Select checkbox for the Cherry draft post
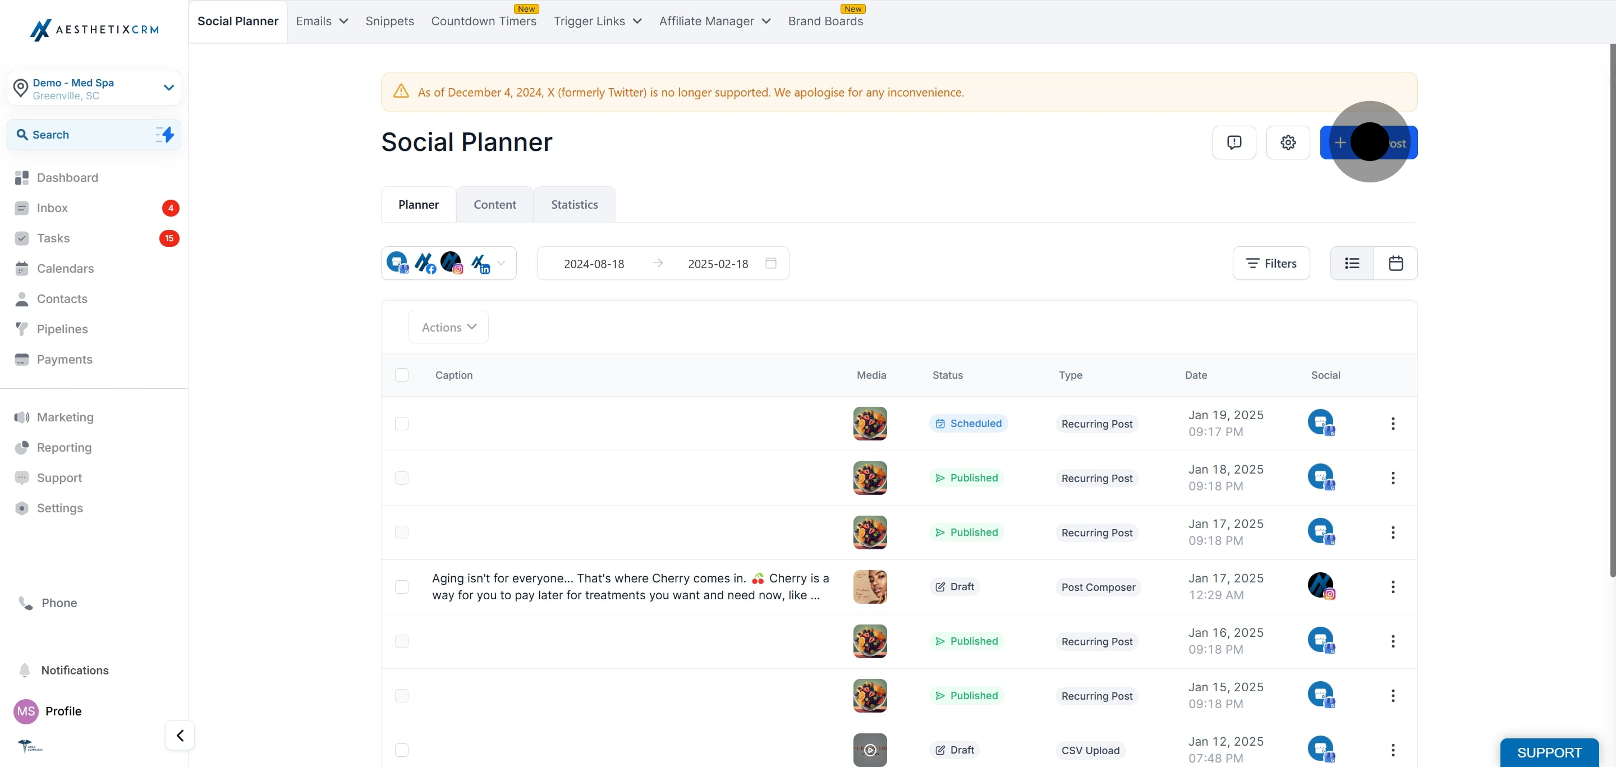Viewport: 1616px width, 767px height. 402,587
